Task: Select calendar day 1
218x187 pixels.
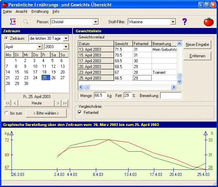Action: (16, 61)
